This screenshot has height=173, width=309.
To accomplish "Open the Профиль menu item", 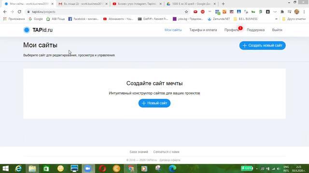I will 232,30.
